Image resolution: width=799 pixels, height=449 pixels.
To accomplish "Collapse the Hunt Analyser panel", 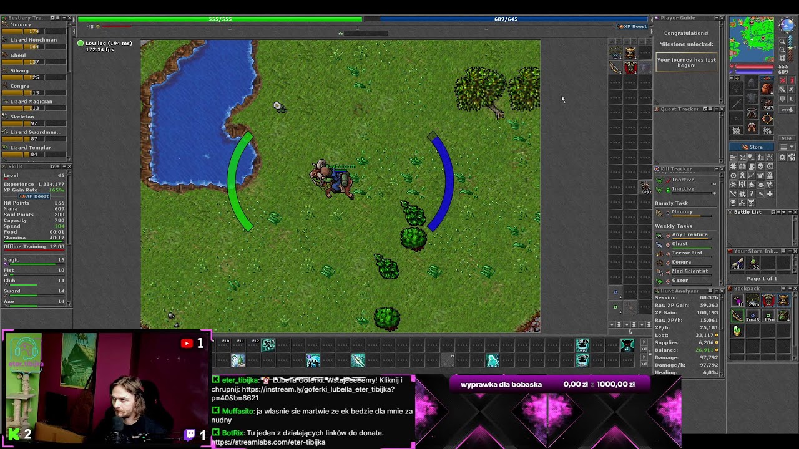I will [716, 291].
